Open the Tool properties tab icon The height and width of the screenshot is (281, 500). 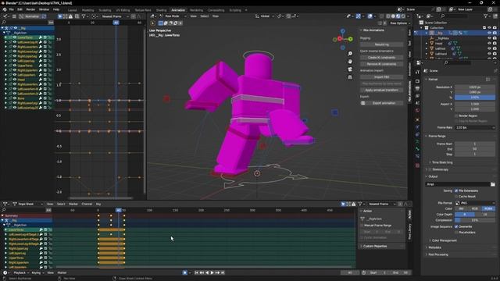(417, 73)
